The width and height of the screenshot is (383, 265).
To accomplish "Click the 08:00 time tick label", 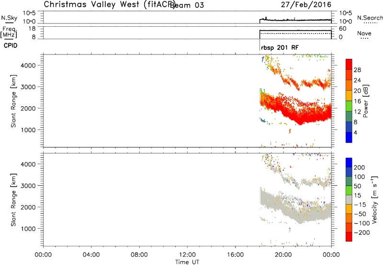I will click(x=139, y=255).
